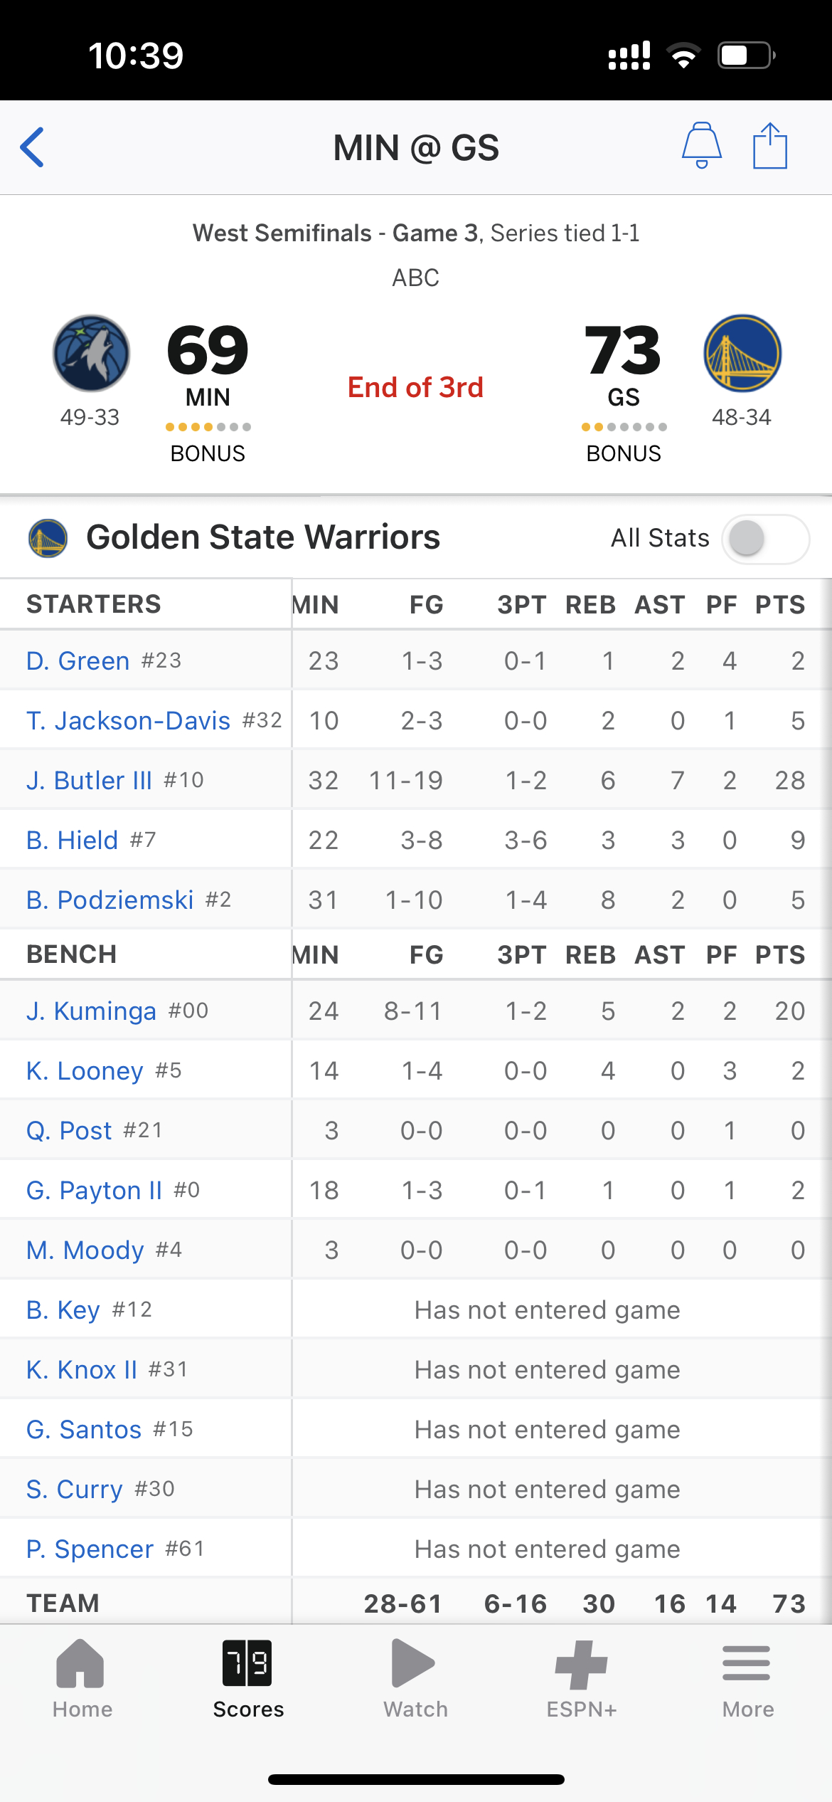Tap the Golden State Warriors team header
The height and width of the screenshot is (1802, 832).
click(263, 537)
